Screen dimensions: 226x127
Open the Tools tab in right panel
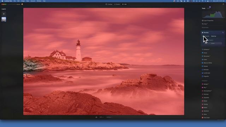[203, 8]
